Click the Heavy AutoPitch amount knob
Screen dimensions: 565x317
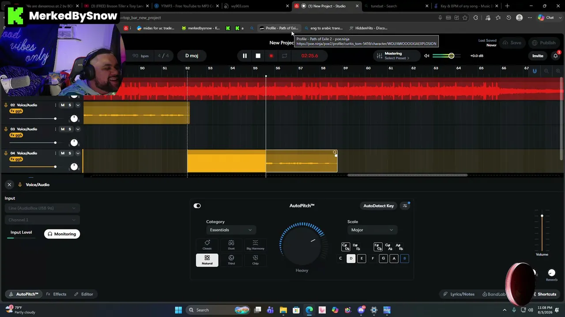(302, 245)
